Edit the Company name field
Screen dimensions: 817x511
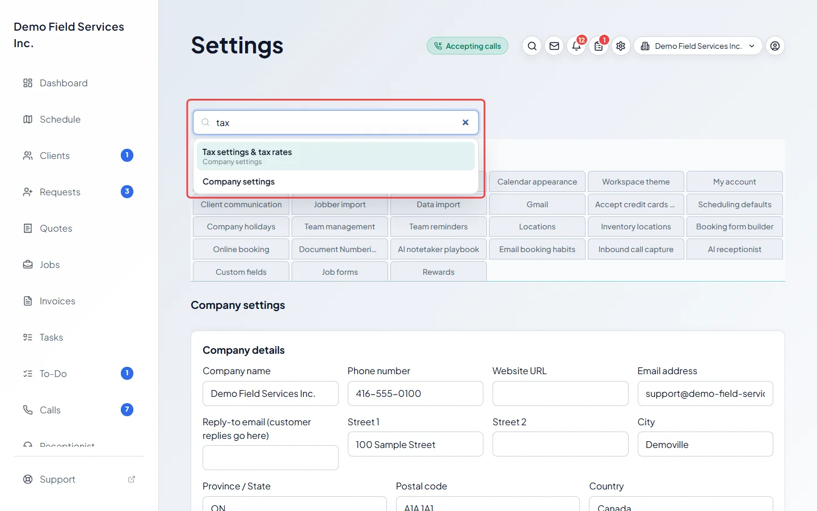[271, 393]
